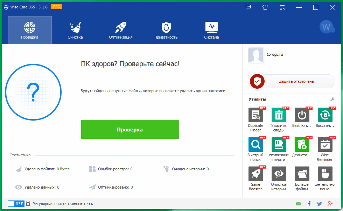Image resolution: width=343 pixels, height=211 pixels.
Task: Switch to the Система tab
Action: point(211,30)
